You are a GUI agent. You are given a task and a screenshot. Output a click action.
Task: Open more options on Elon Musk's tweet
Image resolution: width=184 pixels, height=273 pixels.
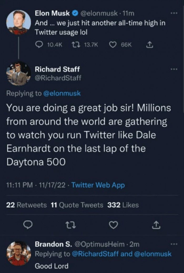coord(174,12)
